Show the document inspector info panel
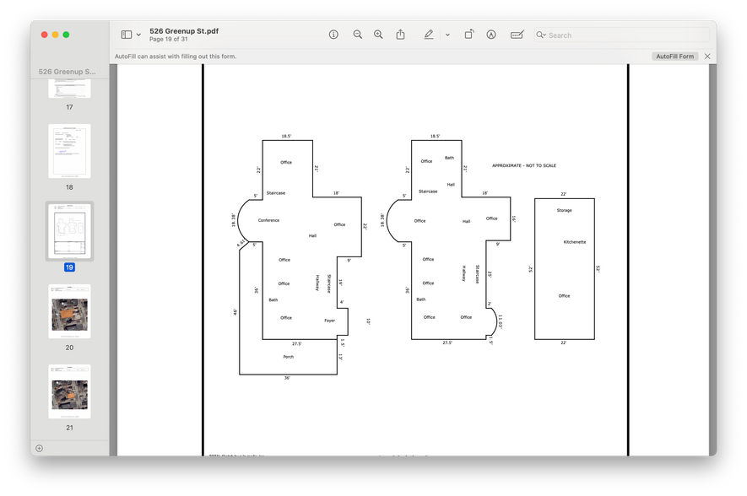Screen dimensions: 747x496 click(333, 35)
